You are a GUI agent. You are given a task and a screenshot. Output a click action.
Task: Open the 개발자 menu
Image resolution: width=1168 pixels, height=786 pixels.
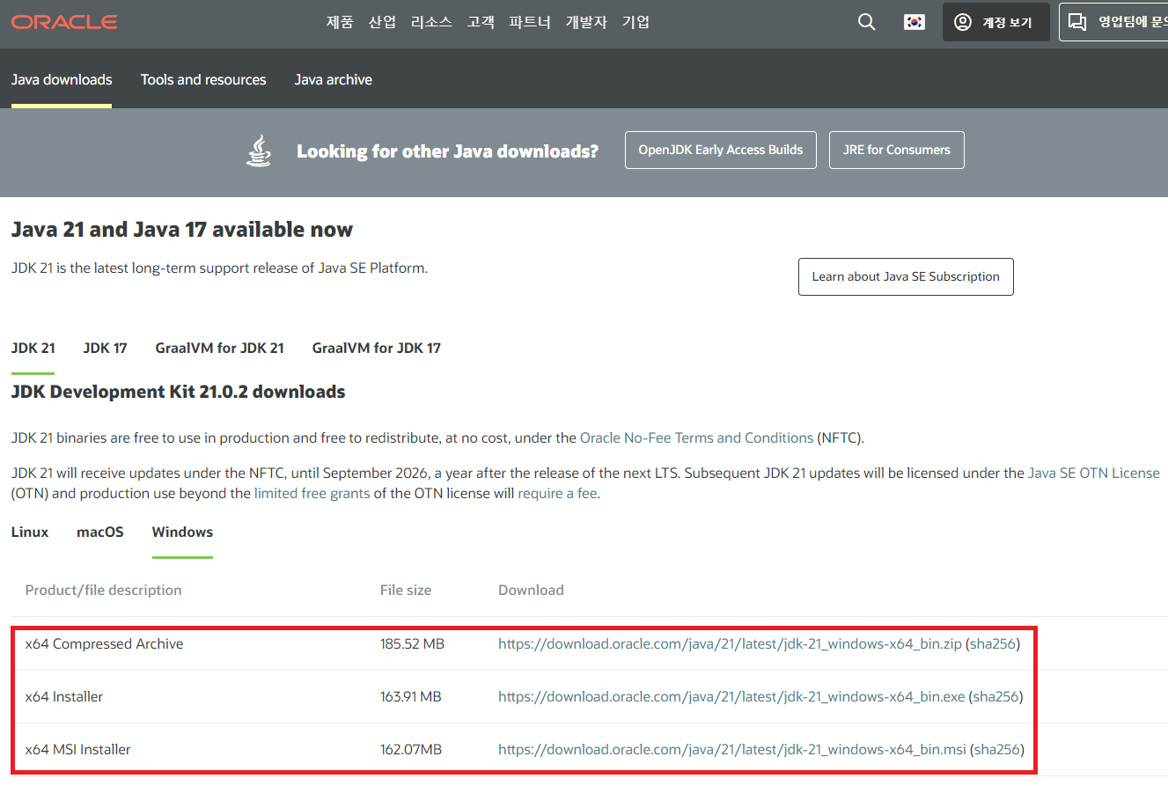pos(586,23)
